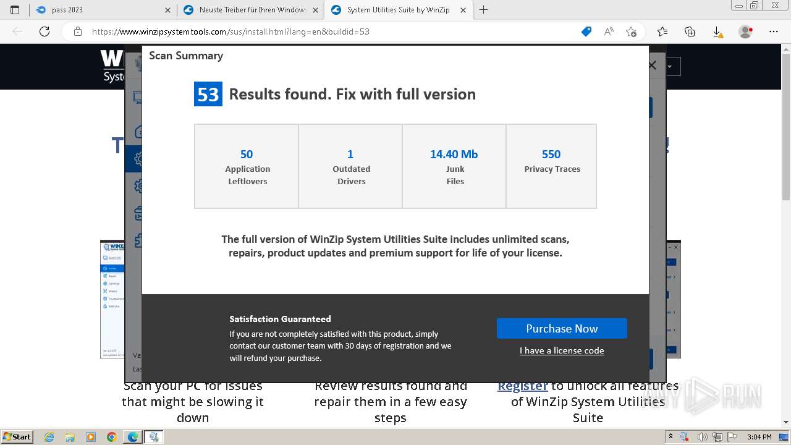Screen dimensions: 791x445
Task: Click 'Results found. Fix with full version' heading
Action: [x=352, y=94]
